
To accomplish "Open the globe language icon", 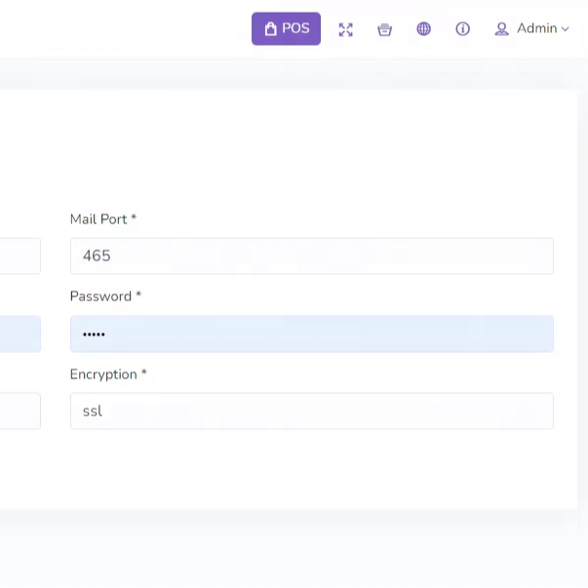I will pos(423,29).
